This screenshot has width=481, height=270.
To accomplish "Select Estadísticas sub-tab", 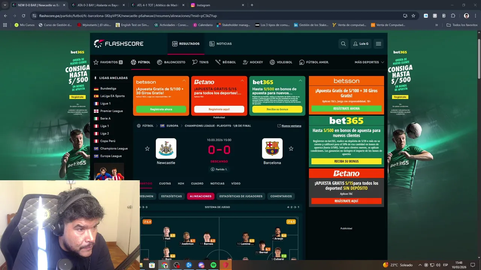I will [171, 196].
